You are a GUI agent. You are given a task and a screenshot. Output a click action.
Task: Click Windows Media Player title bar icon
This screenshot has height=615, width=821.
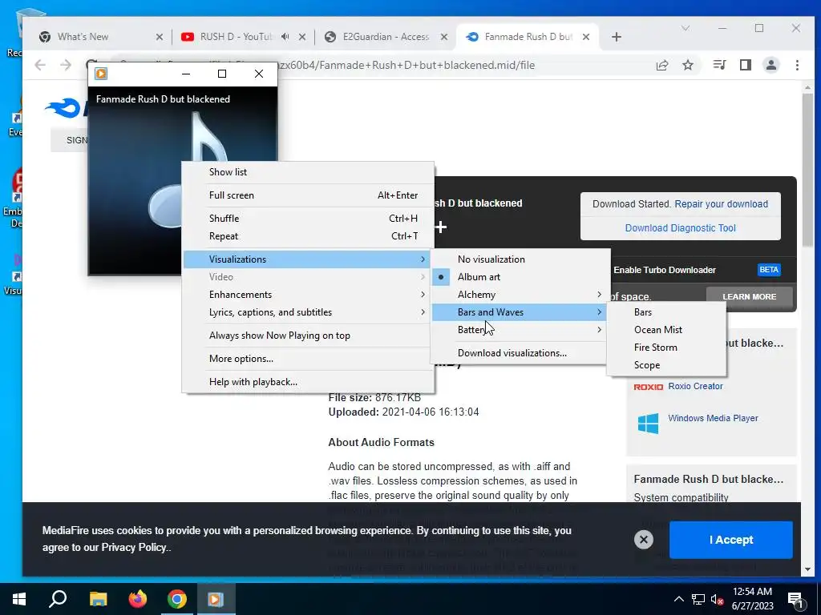click(101, 74)
